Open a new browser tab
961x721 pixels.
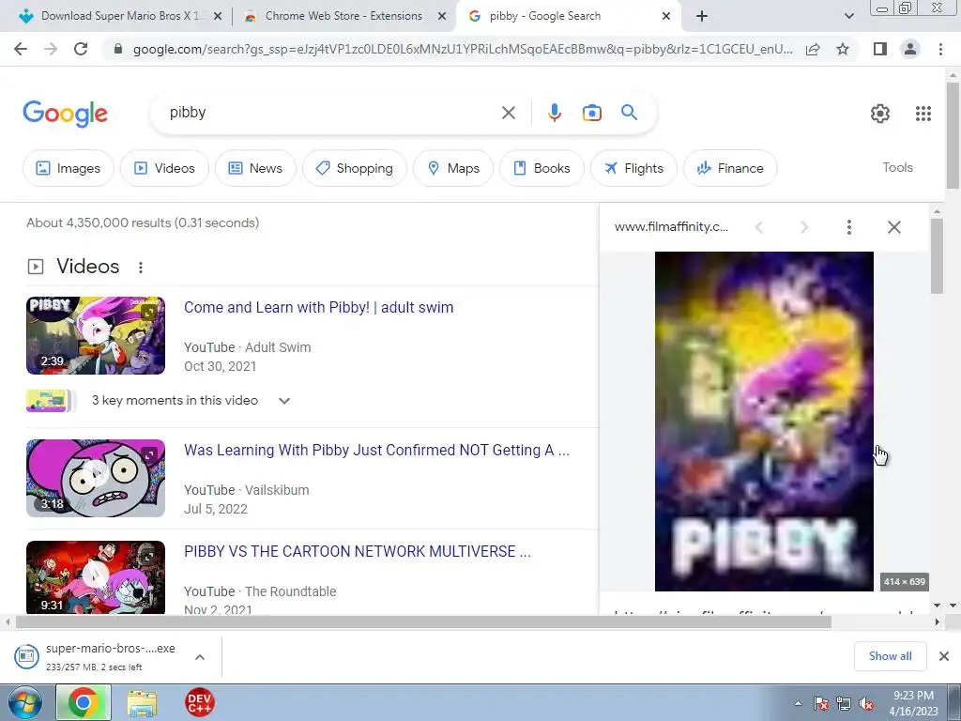click(x=702, y=16)
